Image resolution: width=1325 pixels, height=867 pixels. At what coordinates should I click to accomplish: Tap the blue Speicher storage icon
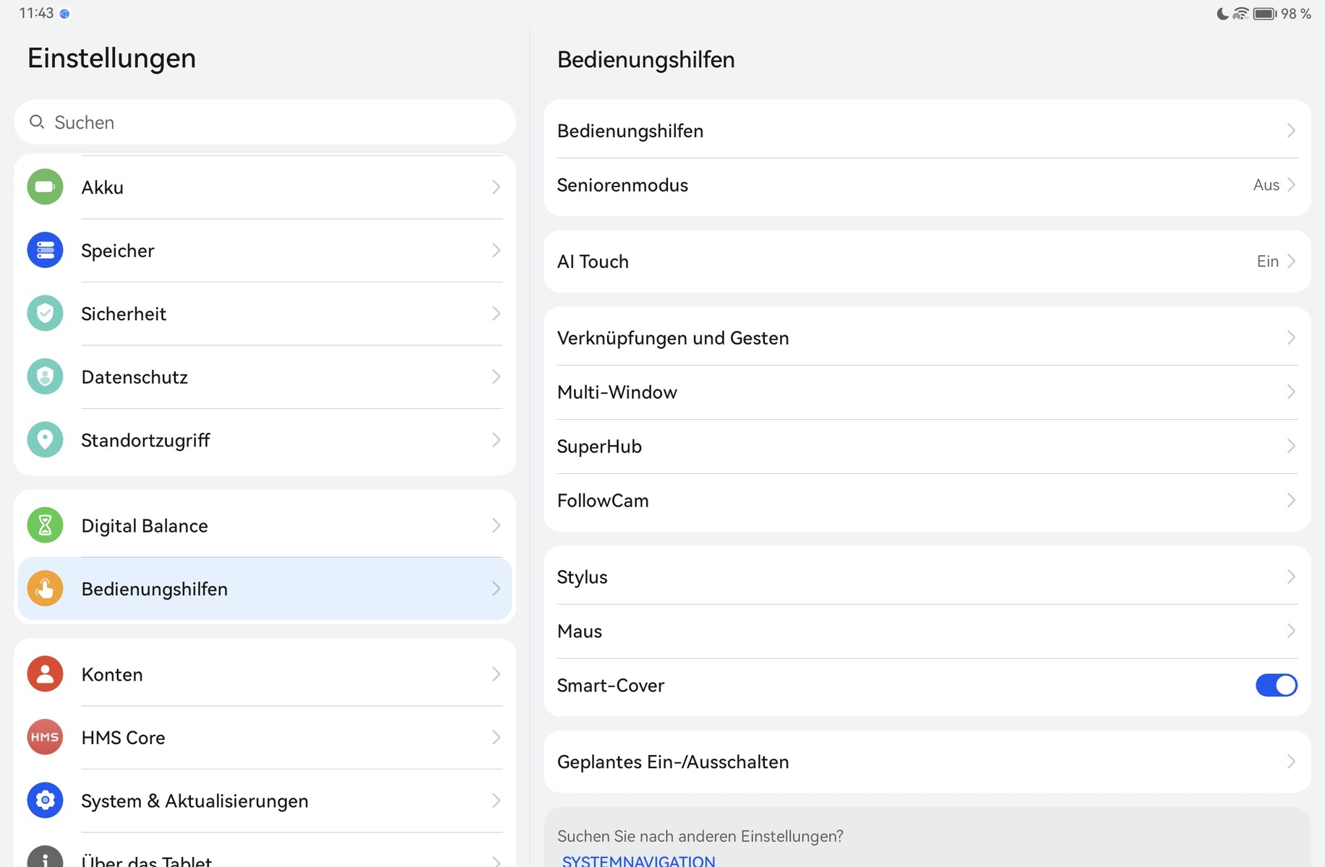coord(45,250)
